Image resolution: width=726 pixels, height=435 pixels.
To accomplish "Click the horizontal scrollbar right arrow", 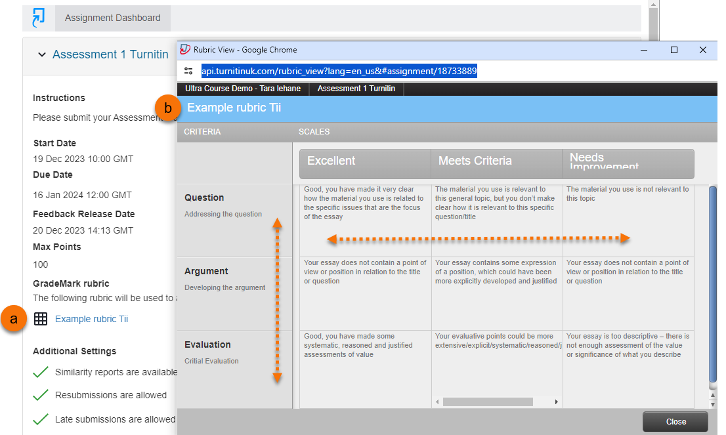I will point(556,402).
